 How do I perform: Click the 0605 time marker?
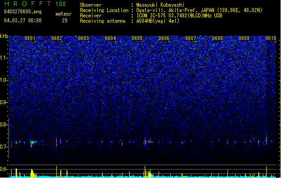(x=137, y=38)
